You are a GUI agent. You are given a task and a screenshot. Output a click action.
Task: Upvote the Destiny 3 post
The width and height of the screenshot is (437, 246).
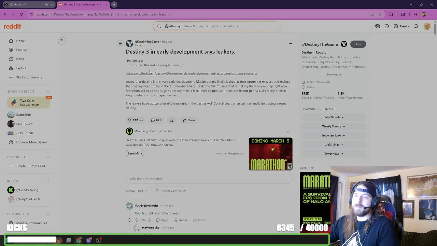click(129, 120)
